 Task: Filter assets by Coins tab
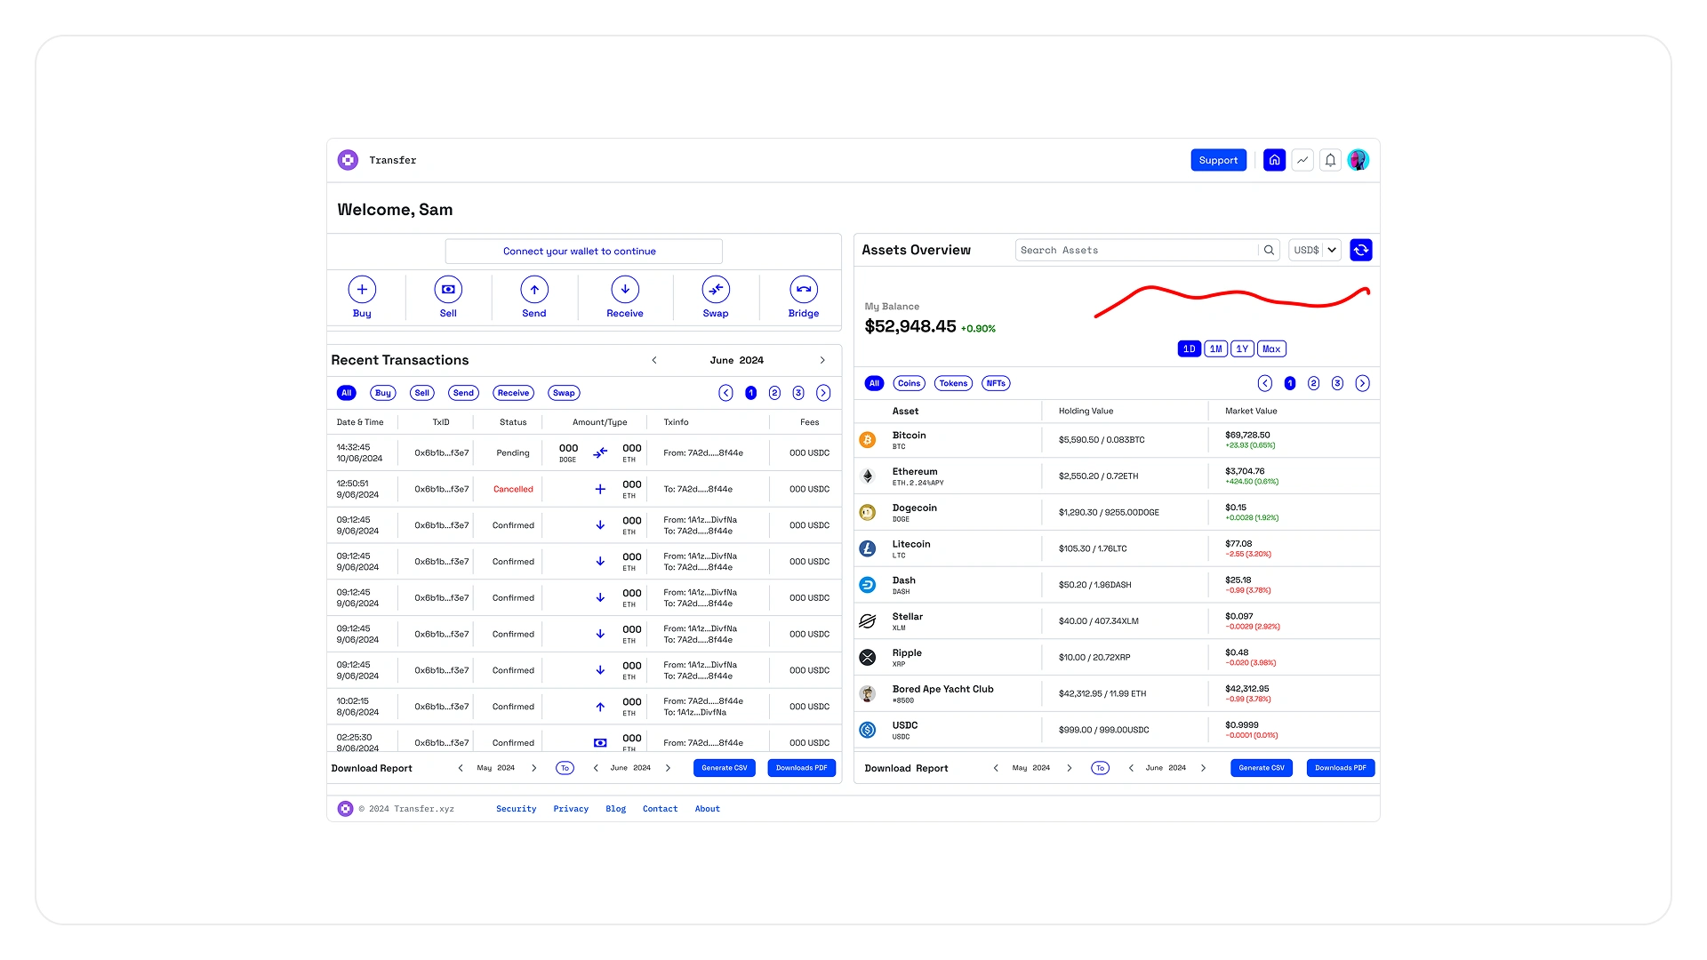pyautogui.click(x=909, y=384)
